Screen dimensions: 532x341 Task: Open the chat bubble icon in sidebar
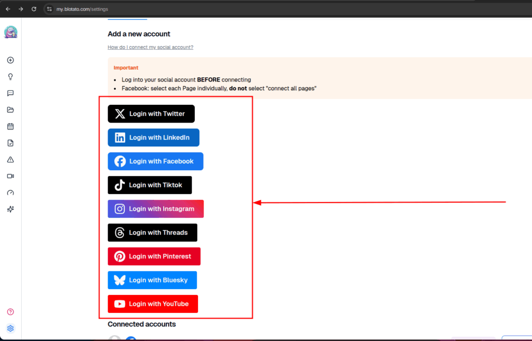10,93
